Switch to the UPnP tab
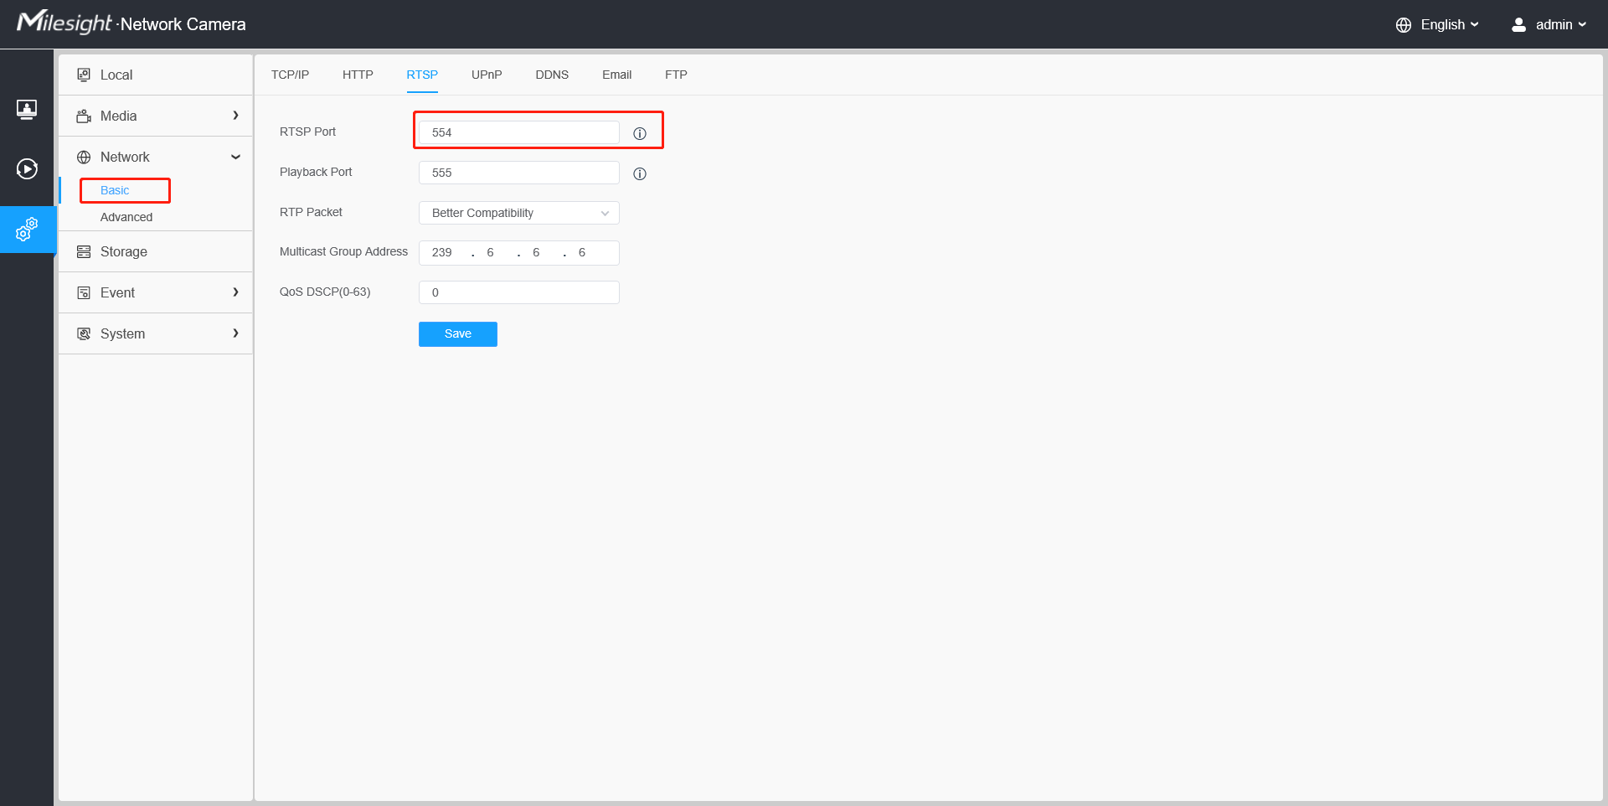 pos(487,75)
